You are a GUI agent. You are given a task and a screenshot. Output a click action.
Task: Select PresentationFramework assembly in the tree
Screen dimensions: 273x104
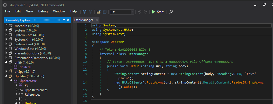click(37, 58)
